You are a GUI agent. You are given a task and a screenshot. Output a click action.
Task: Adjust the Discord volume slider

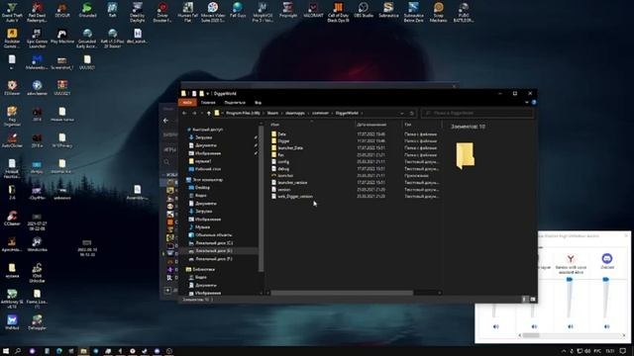point(605,298)
